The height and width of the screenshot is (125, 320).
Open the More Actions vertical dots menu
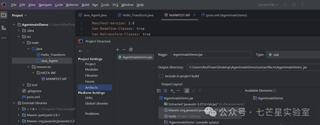pos(303,5)
